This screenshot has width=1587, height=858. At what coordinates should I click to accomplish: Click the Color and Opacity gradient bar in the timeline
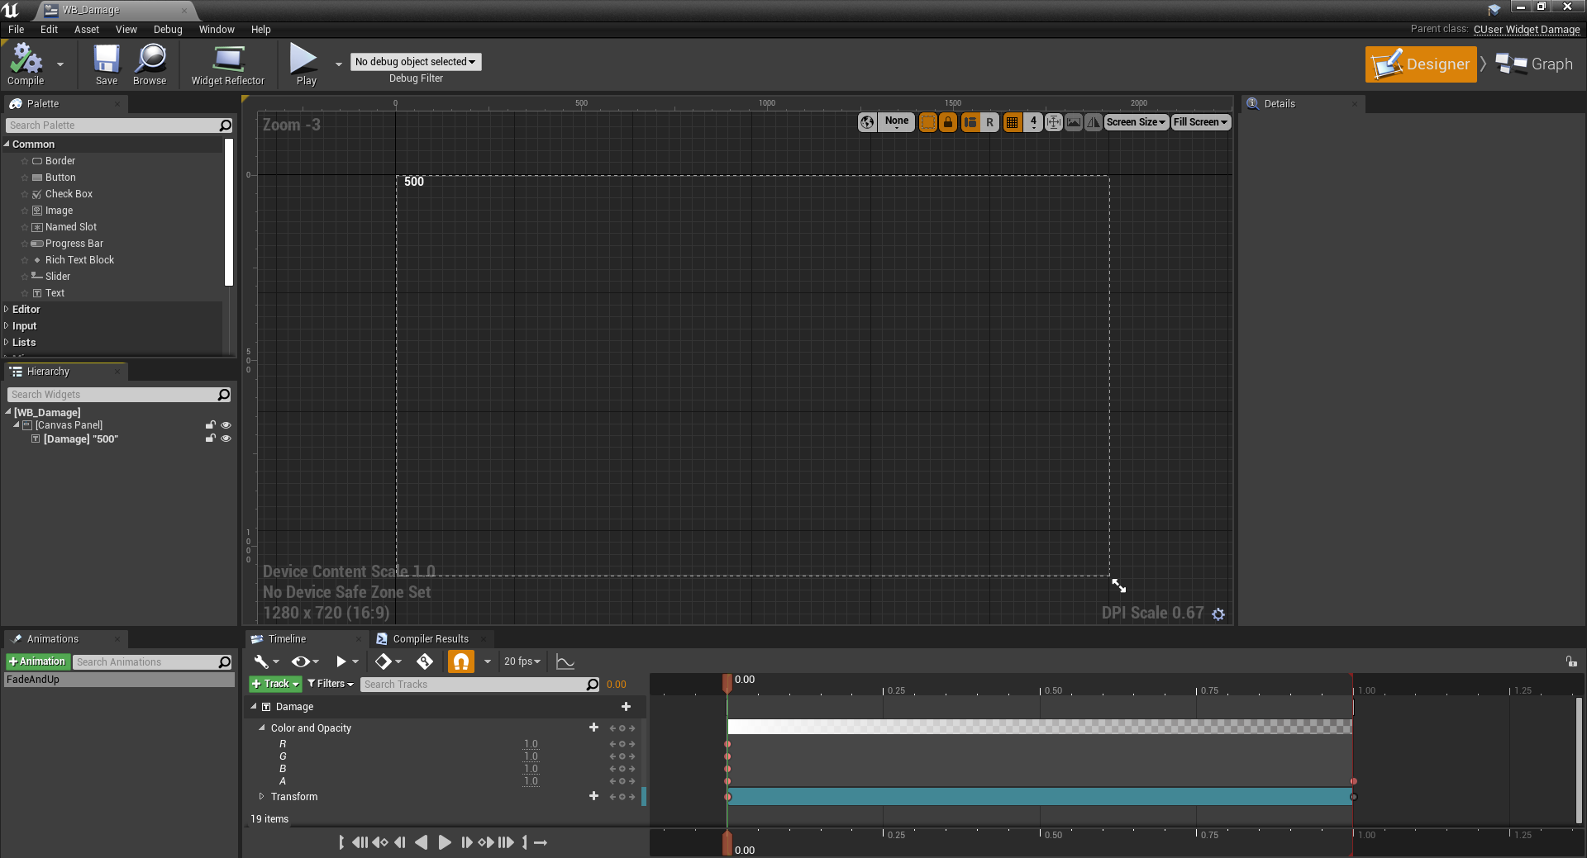pyautogui.click(x=1039, y=727)
